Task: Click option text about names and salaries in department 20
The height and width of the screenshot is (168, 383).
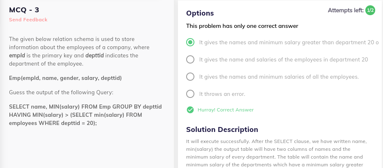Action: 283,60
